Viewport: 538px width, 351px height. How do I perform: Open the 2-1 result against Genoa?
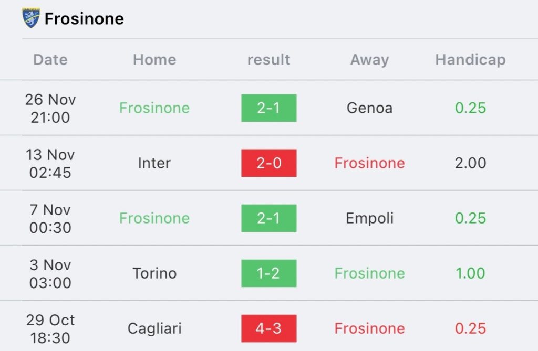click(268, 108)
